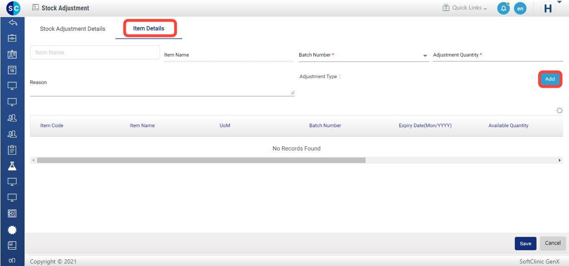Open notifications bell icon
This screenshot has width=569, height=266.
503,9
